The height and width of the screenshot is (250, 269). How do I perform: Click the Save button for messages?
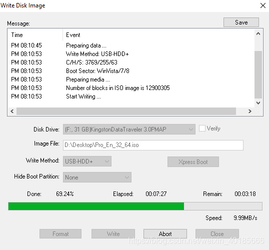[x=241, y=22]
